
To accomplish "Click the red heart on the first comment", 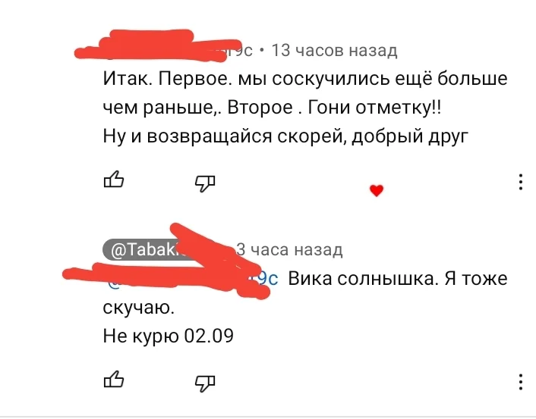I will click(377, 190).
